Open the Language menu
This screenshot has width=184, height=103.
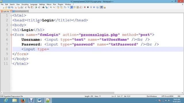click(x=34, y=4)
